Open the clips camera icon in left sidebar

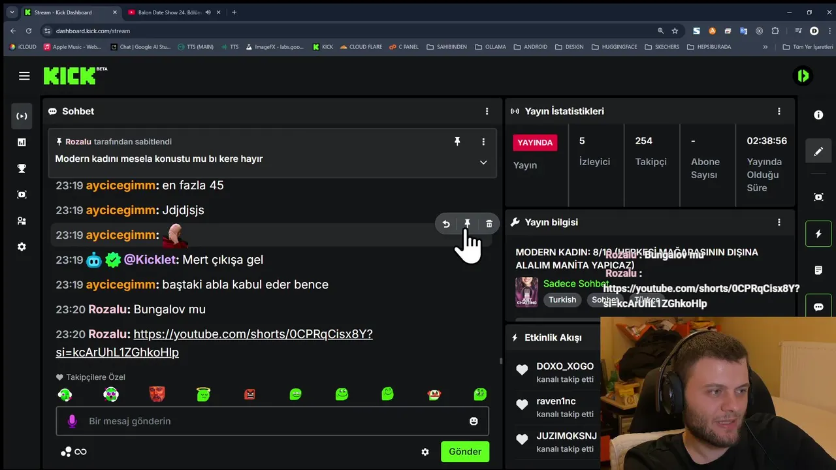point(22,195)
